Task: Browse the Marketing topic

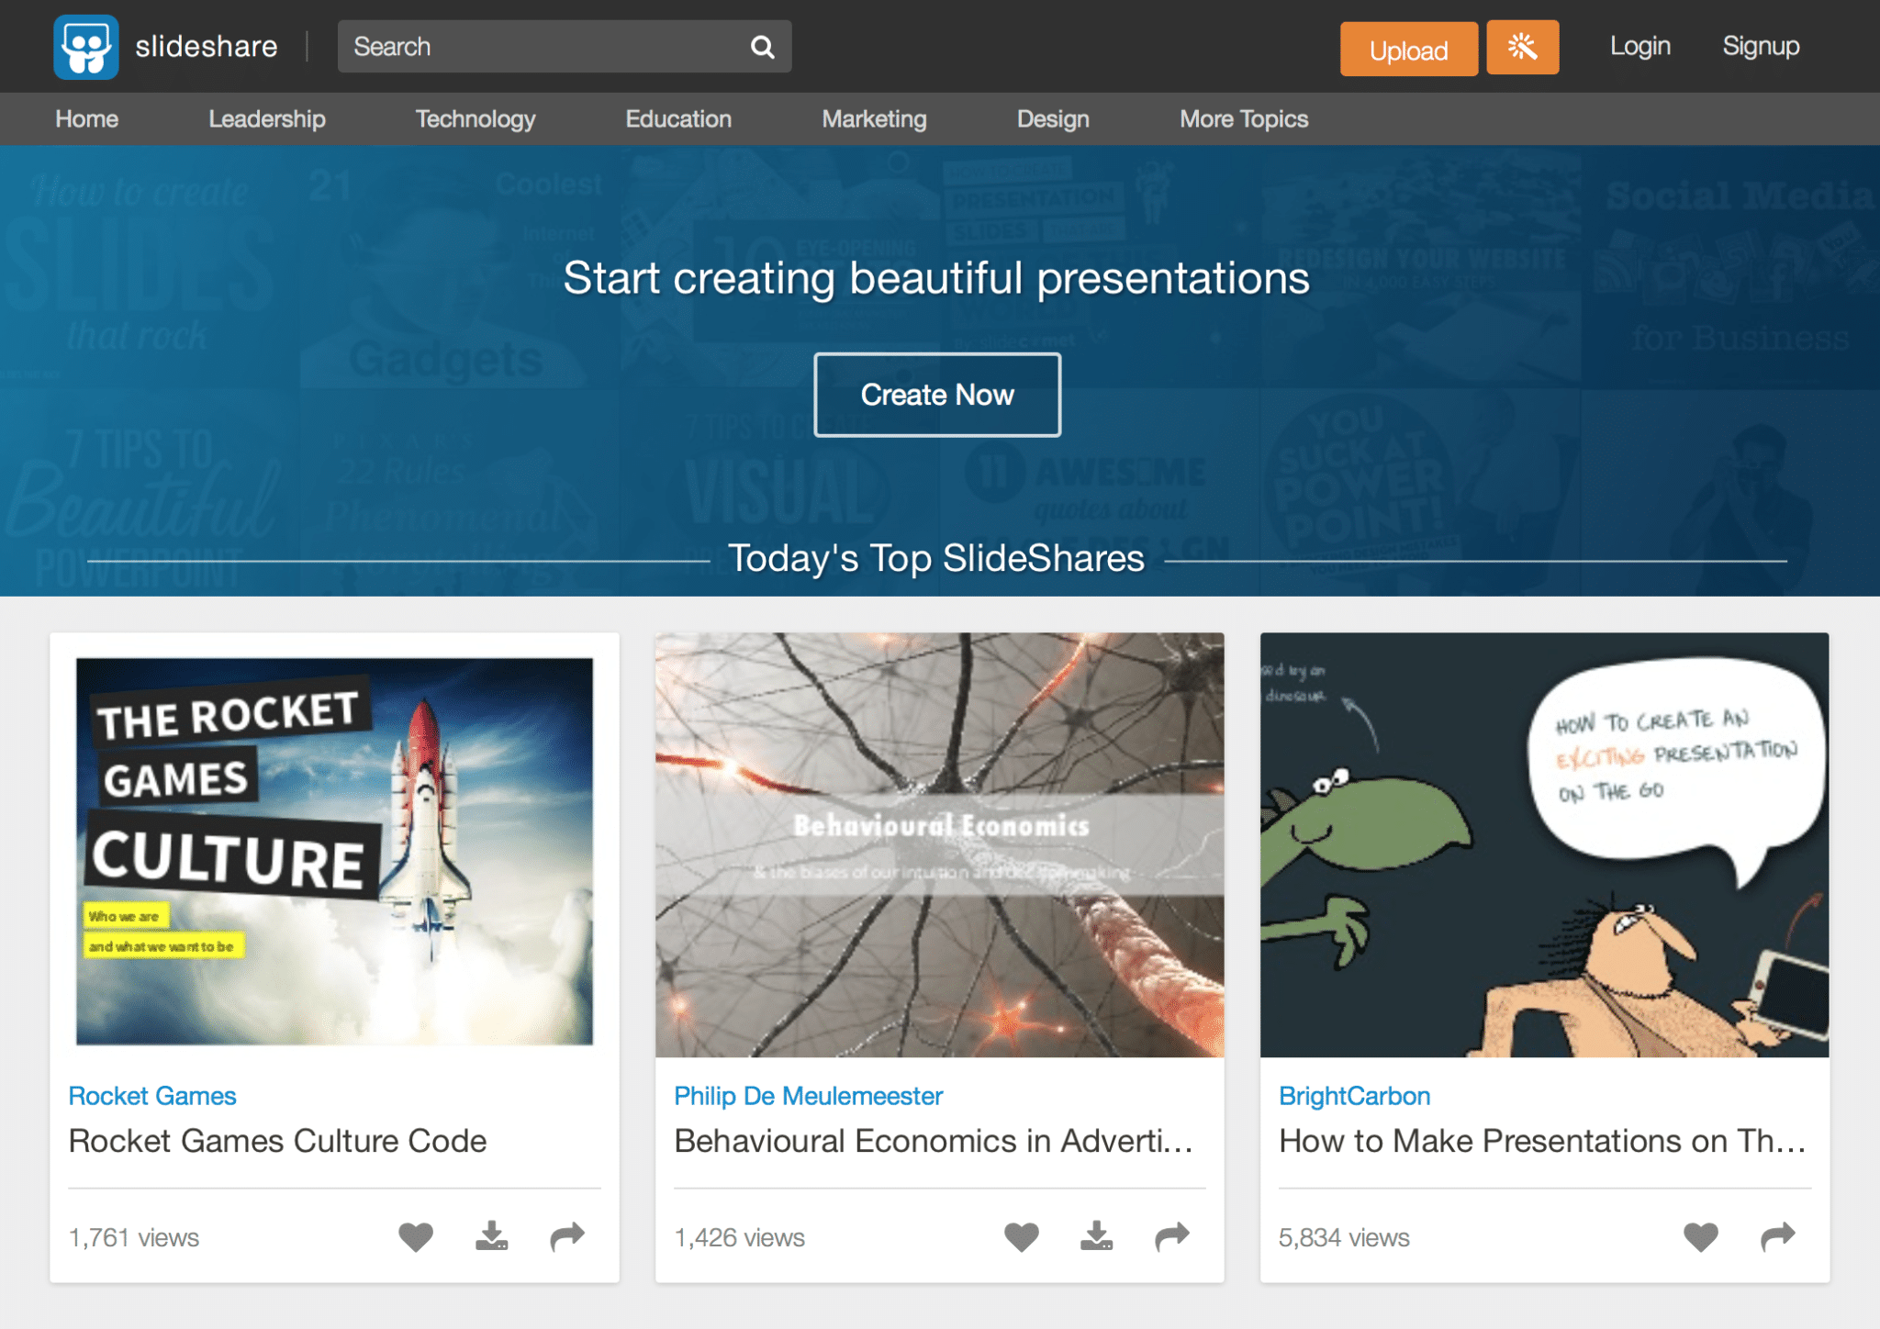Action: click(875, 119)
